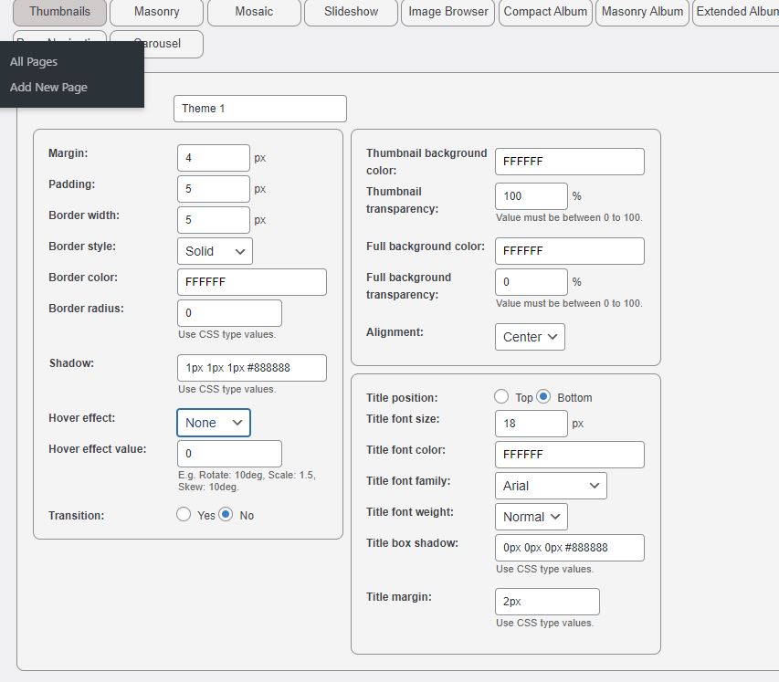Open the Image Browser tab

click(x=448, y=12)
